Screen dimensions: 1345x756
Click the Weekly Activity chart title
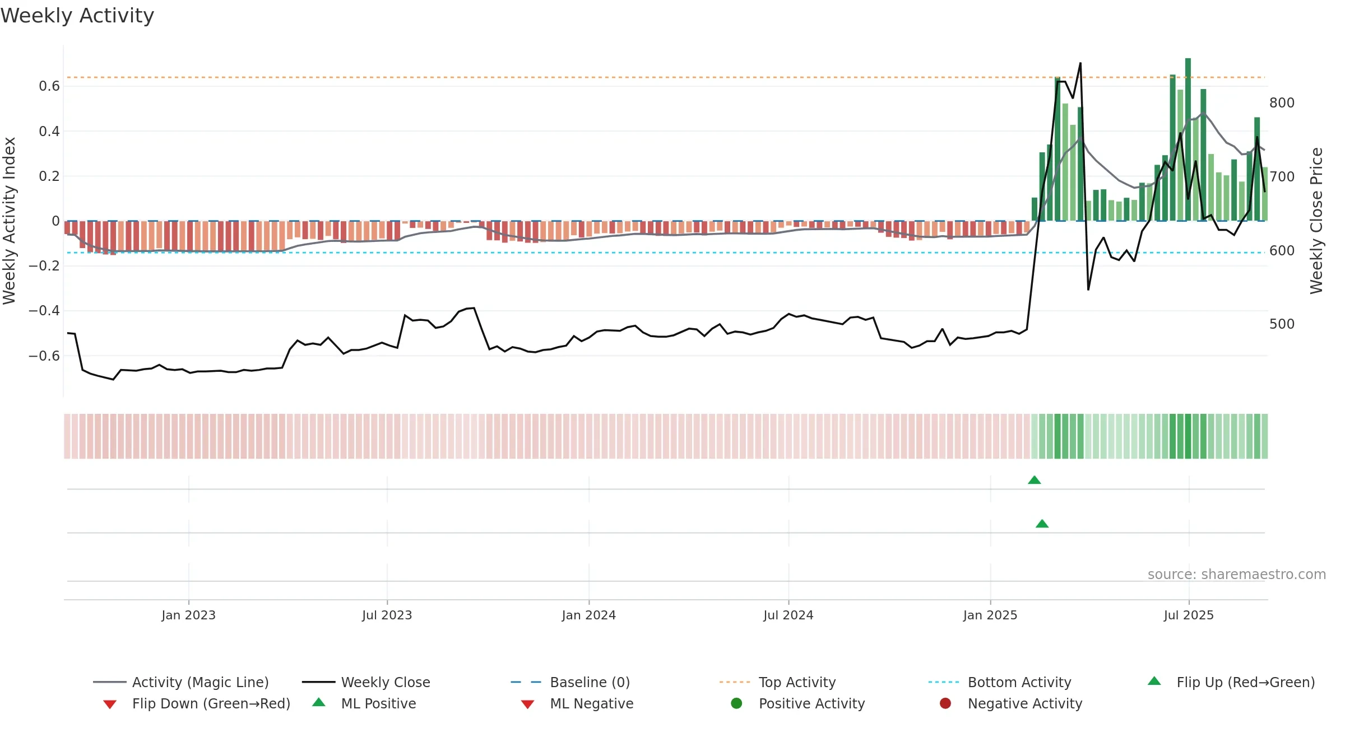click(77, 16)
